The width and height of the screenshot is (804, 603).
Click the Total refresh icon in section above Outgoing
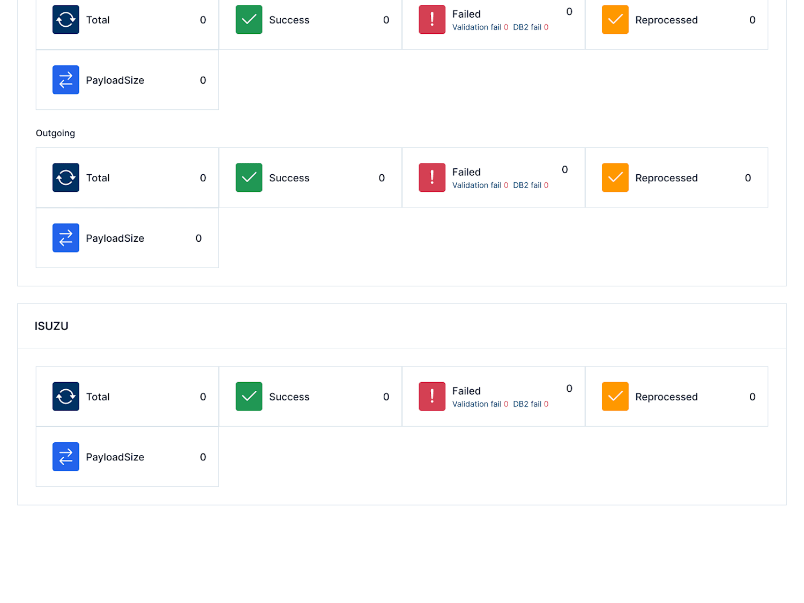(66, 20)
